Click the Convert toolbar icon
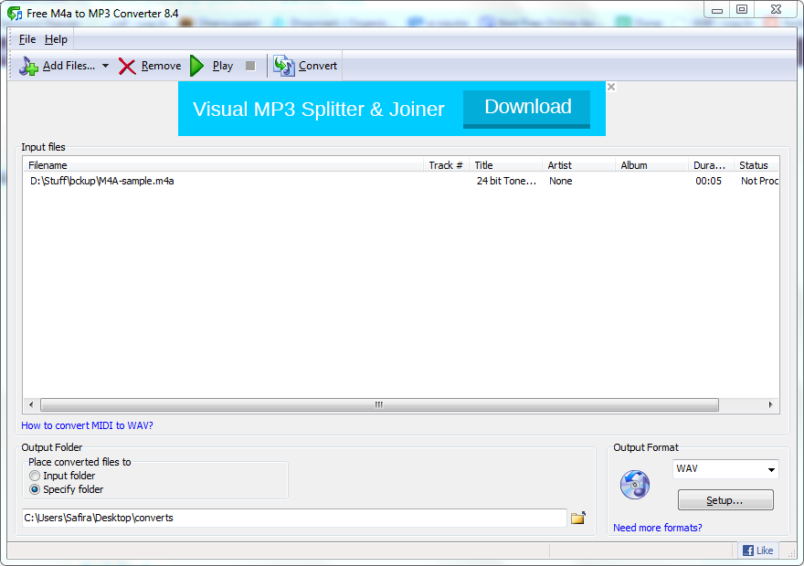Viewport: 804px width, 566px height. pyautogui.click(x=283, y=66)
